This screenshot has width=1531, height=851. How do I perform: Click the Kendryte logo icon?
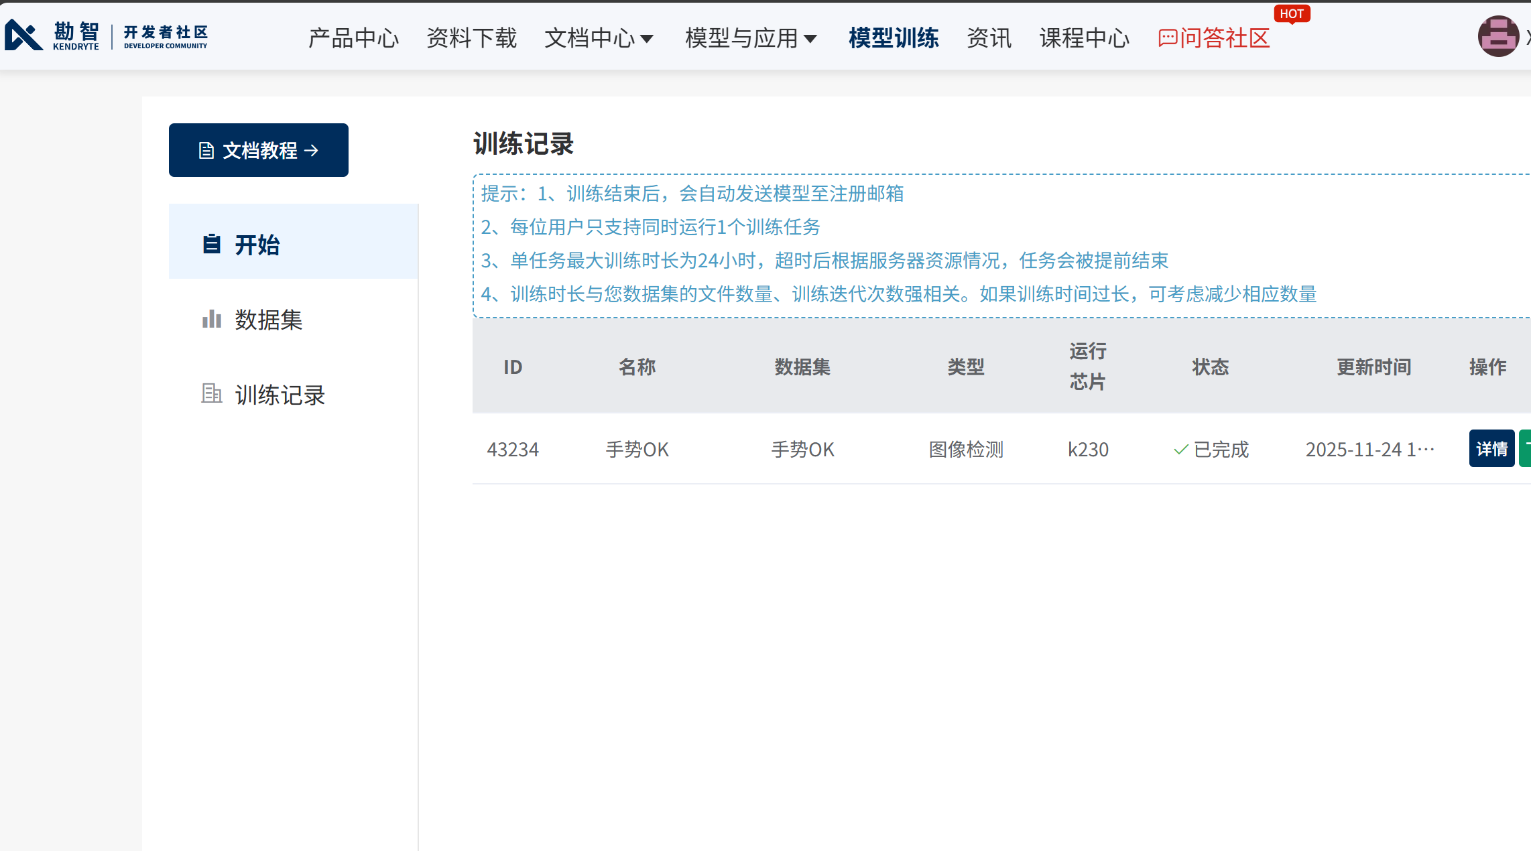[24, 36]
